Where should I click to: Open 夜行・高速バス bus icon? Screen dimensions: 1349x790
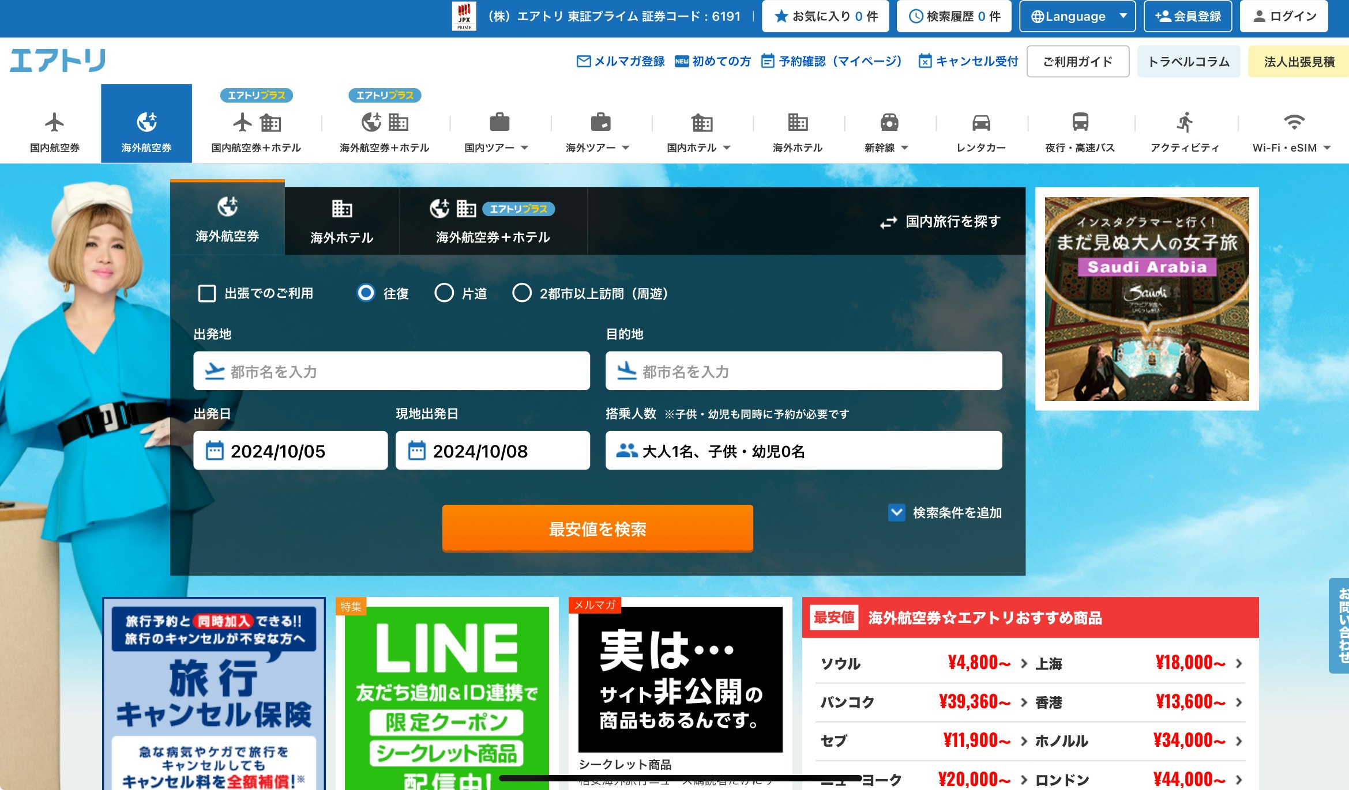pos(1080,122)
